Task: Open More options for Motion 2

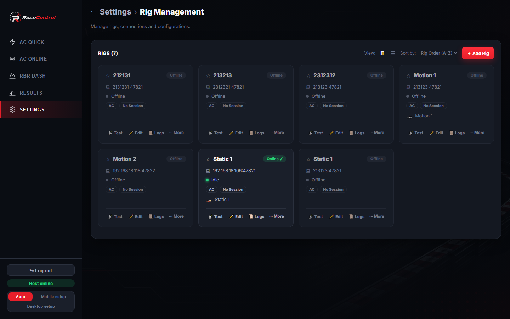Action: [x=176, y=216]
